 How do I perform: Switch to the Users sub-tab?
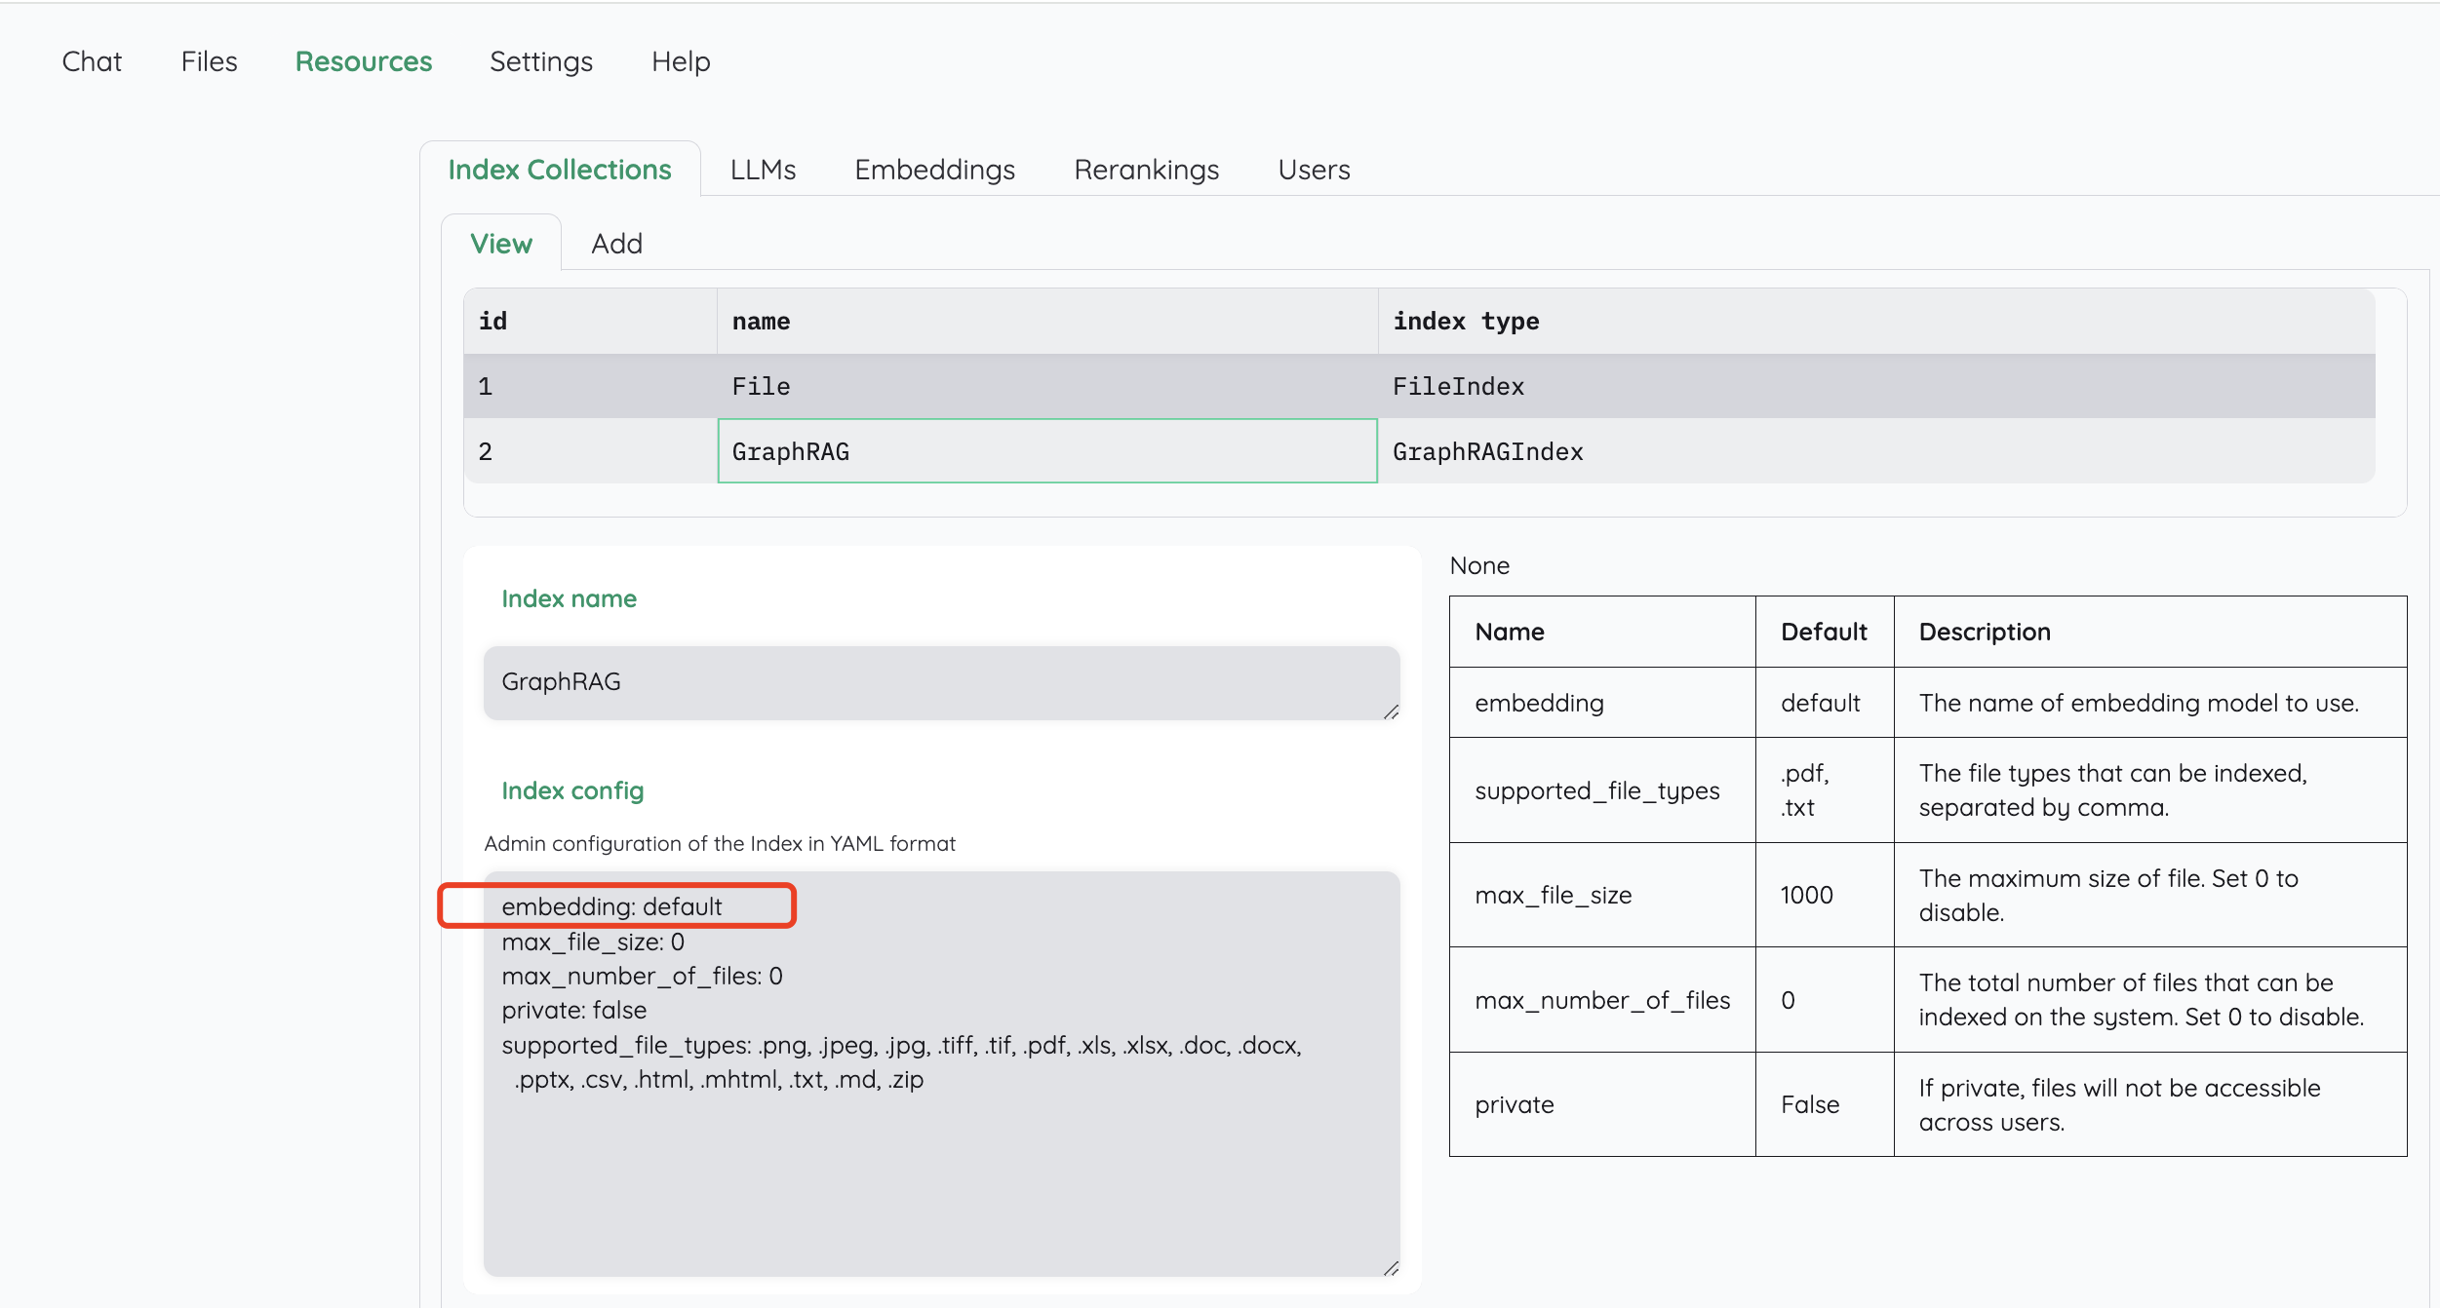(x=1313, y=170)
